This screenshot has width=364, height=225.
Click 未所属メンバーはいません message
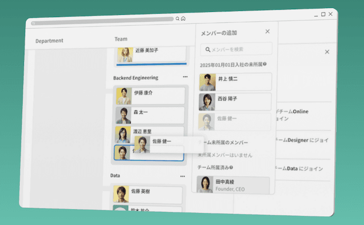pyautogui.click(x=225, y=155)
